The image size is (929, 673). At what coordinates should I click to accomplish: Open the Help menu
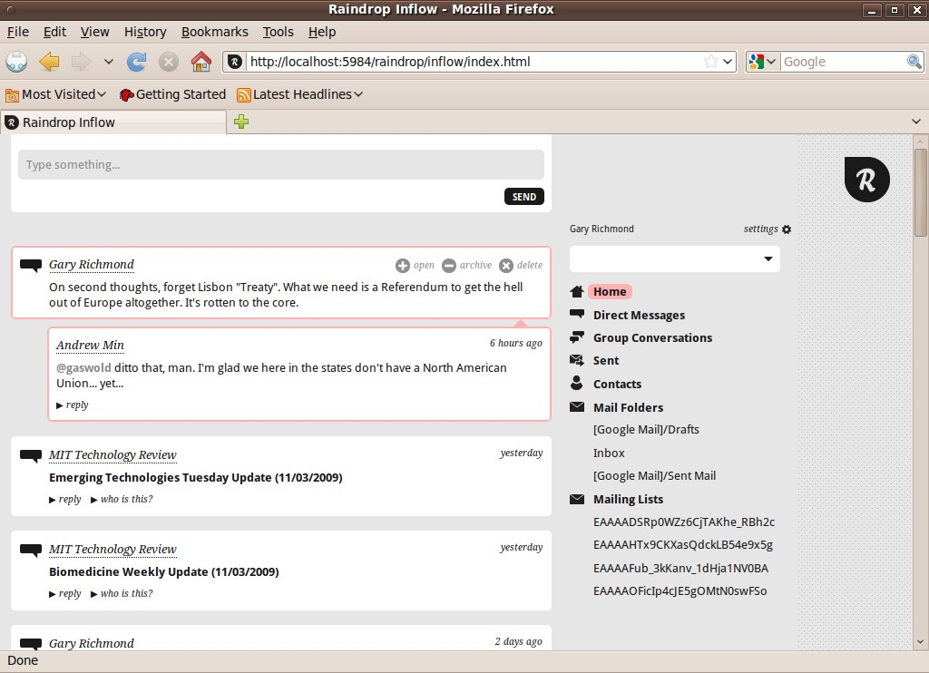click(x=322, y=32)
